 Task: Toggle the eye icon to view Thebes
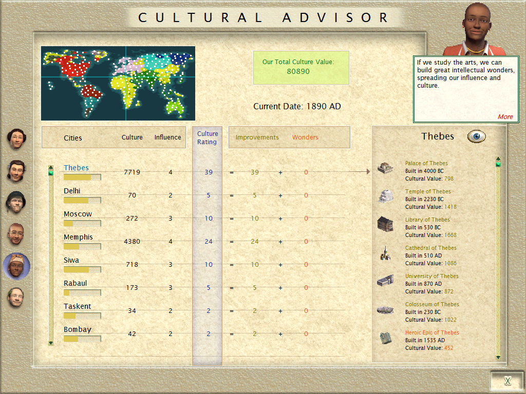[x=476, y=136]
